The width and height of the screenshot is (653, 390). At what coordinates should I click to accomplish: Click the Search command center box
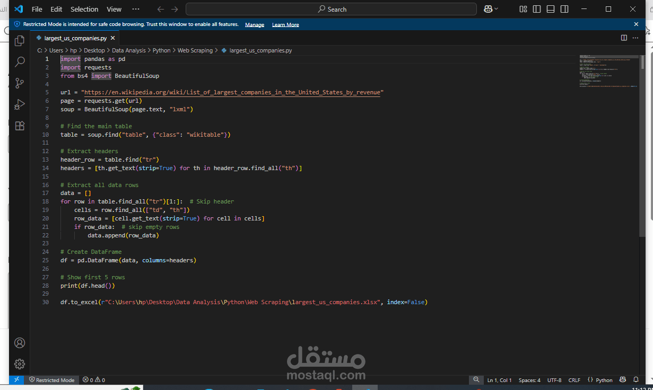pos(331,9)
